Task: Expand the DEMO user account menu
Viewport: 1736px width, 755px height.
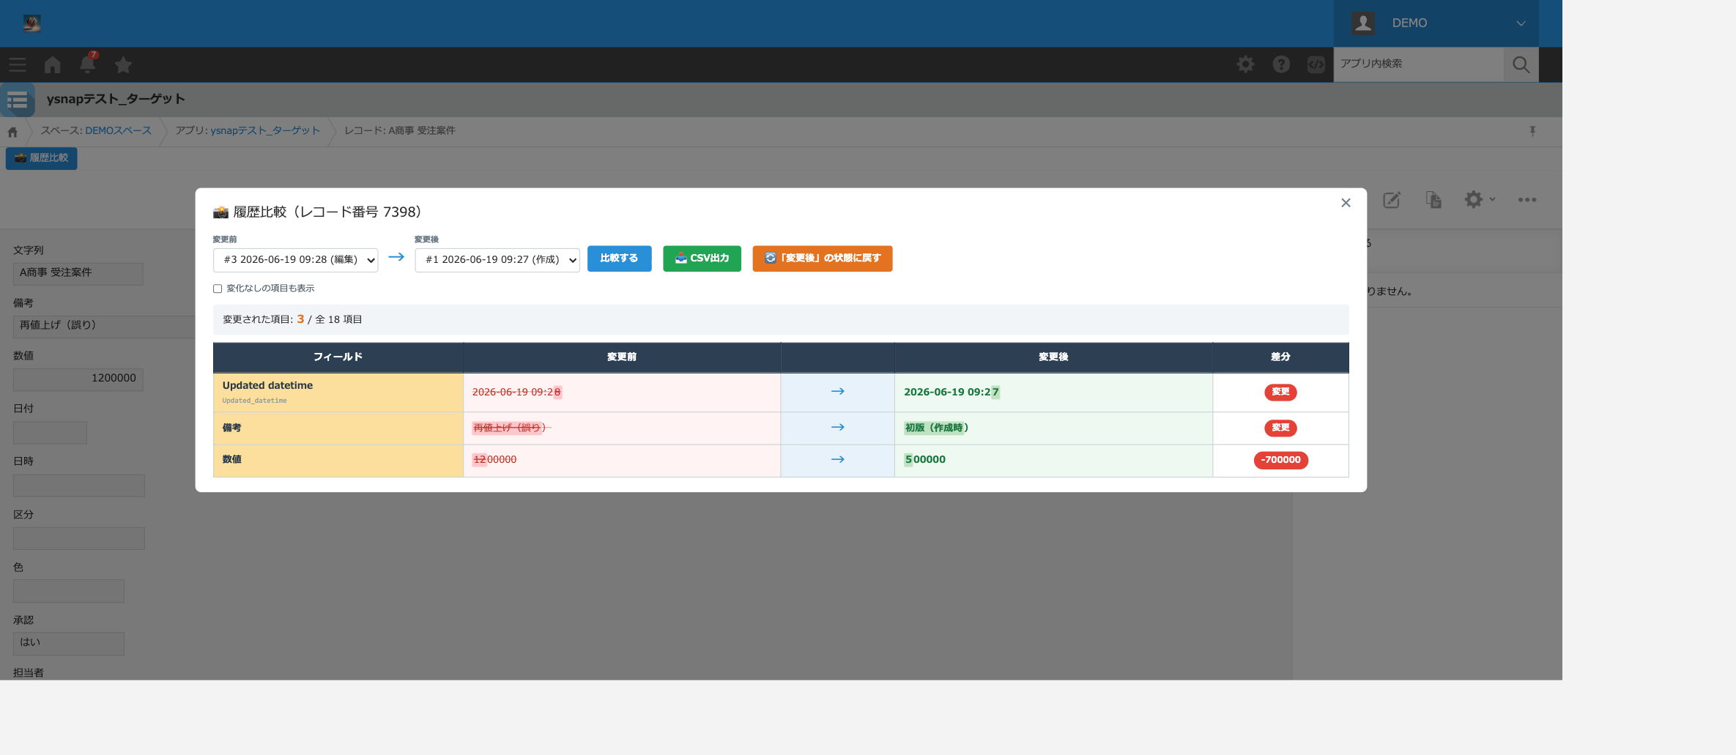Action: [1436, 23]
